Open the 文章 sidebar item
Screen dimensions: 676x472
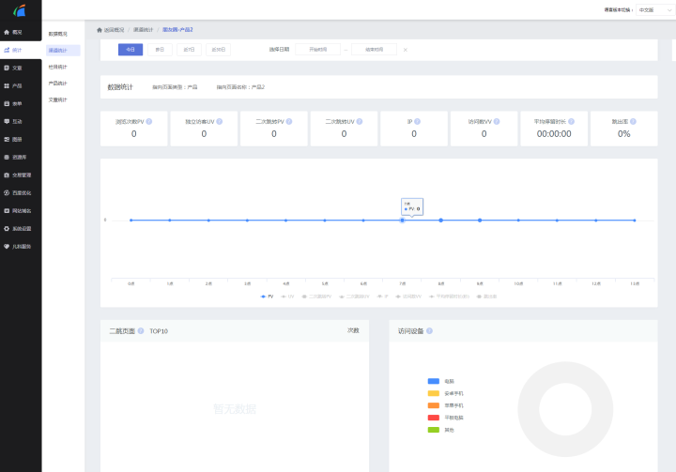click(x=21, y=69)
